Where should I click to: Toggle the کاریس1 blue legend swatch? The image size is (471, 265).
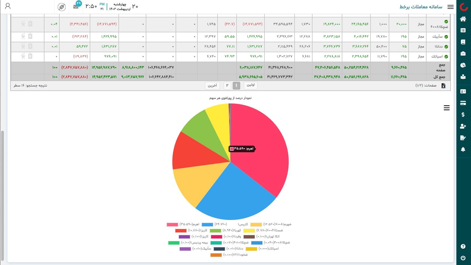(x=207, y=225)
